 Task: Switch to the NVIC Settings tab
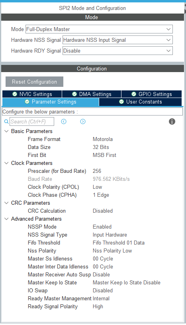[32, 94]
